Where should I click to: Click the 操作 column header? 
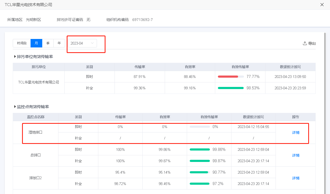(x=296, y=117)
